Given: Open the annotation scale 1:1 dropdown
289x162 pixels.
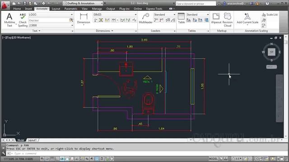Looking at the screenshot, I should [x=238, y=159].
